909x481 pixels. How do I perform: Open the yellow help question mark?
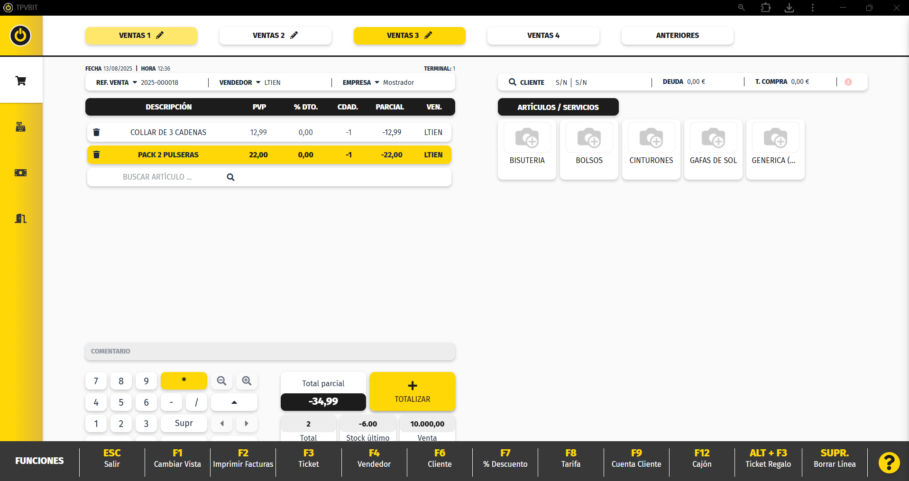pyautogui.click(x=889, y=462)
